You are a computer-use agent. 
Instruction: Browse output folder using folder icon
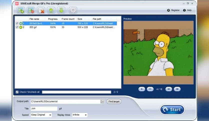[102, 101]
